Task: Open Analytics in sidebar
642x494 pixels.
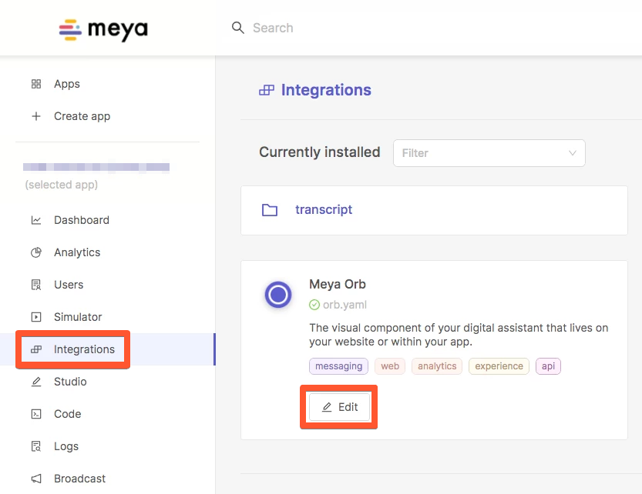Action: 77,252
